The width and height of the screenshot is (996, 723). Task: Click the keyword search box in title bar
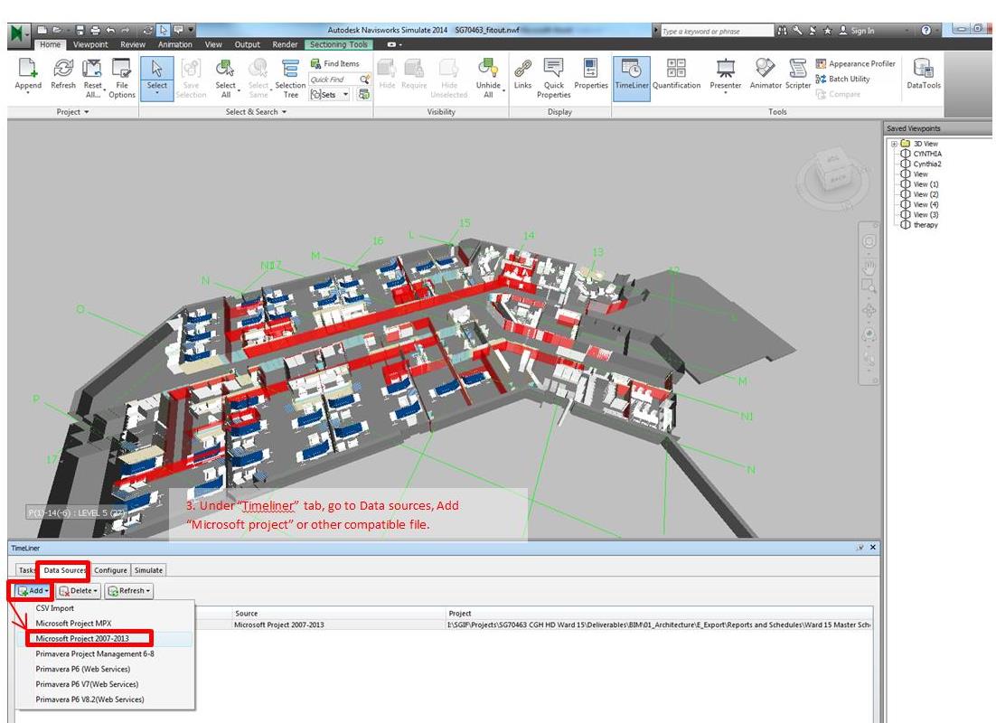click(717, 31)
